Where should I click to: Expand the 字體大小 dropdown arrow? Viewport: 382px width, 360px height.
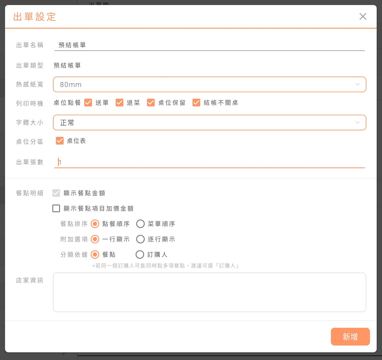point(357,123)
